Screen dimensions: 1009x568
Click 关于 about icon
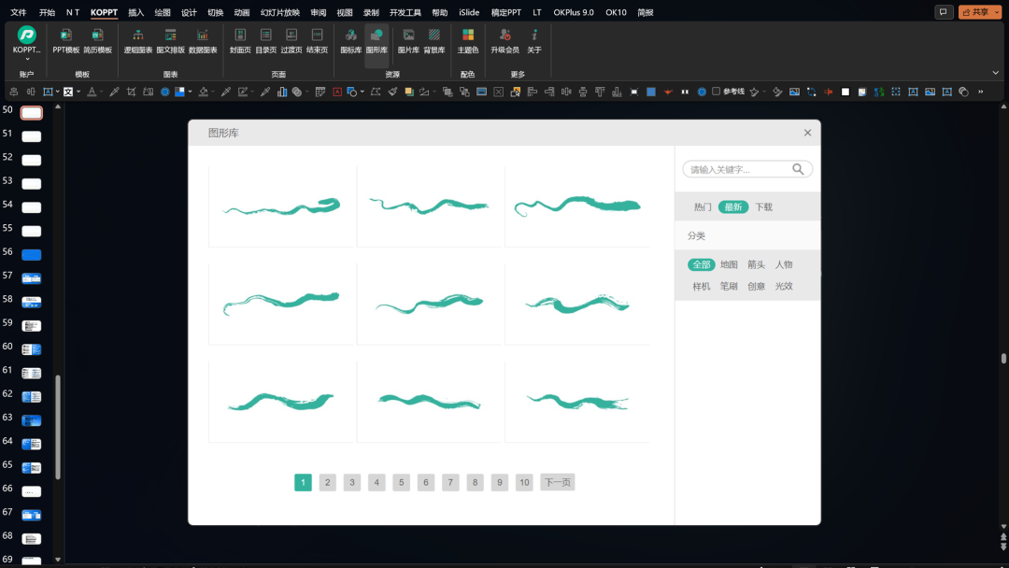[534, 40]
